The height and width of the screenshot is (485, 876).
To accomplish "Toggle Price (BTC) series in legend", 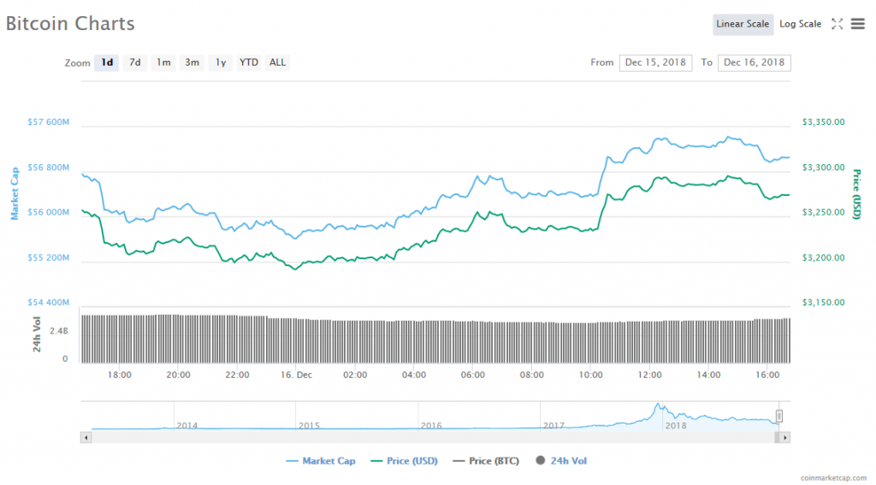I will pos(487,461).
